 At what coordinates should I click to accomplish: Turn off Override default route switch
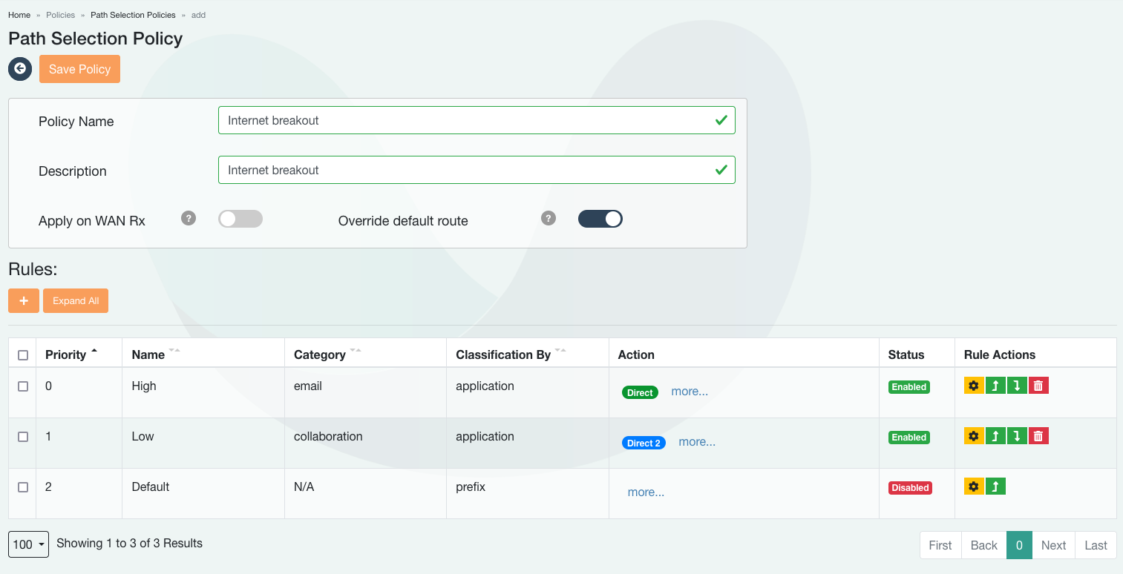coord(600,219)
